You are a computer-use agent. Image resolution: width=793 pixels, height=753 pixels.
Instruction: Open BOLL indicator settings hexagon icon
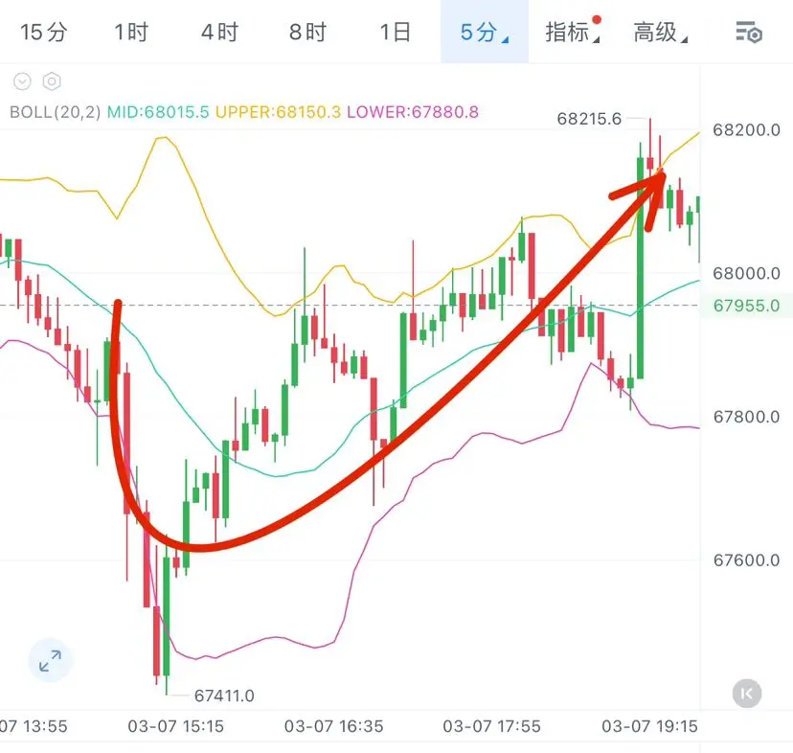coord(52,81)
